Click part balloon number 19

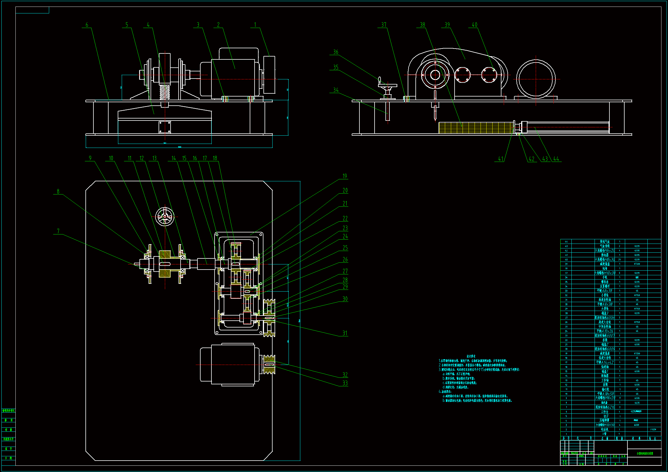coord(345,176)
